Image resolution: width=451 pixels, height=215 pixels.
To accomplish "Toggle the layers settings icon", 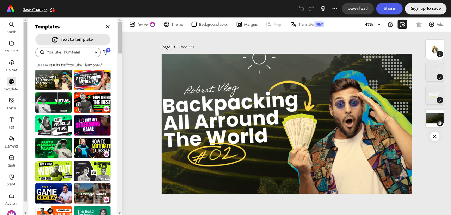I will (x=402, y=24).
